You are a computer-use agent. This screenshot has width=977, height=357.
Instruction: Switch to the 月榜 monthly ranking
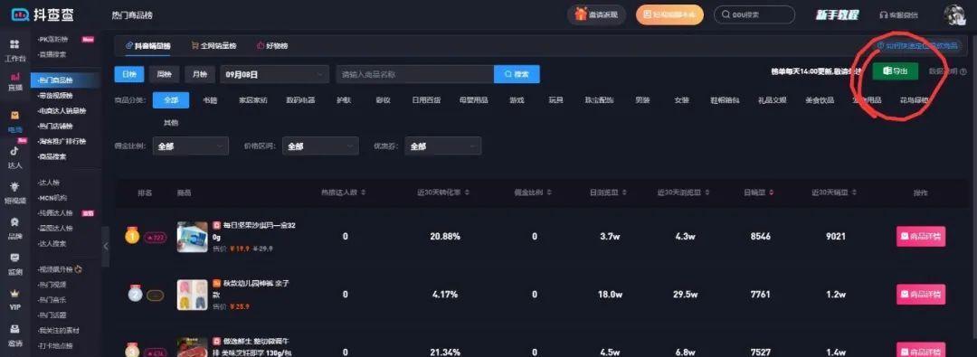(x=199, y=74)
